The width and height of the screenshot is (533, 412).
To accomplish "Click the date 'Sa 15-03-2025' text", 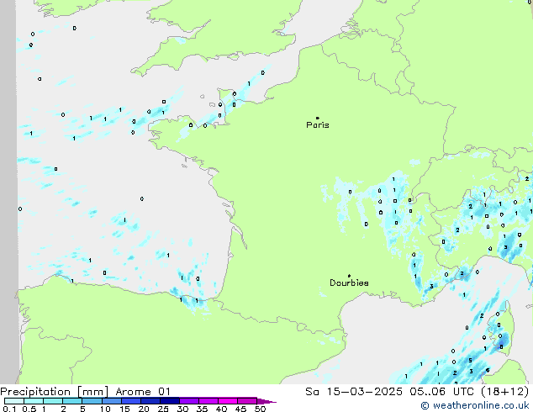I will [354, 392].
